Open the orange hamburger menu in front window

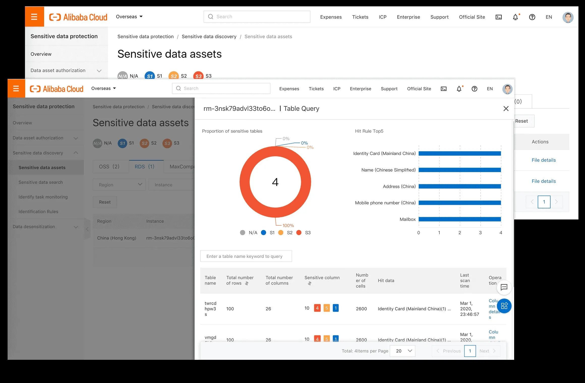point(16,88)
